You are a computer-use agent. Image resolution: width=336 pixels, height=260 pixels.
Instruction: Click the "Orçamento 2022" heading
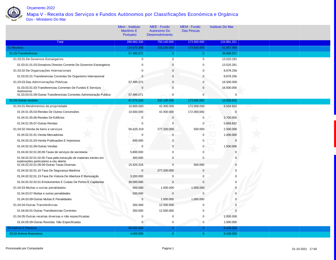[x=41, y=8]
